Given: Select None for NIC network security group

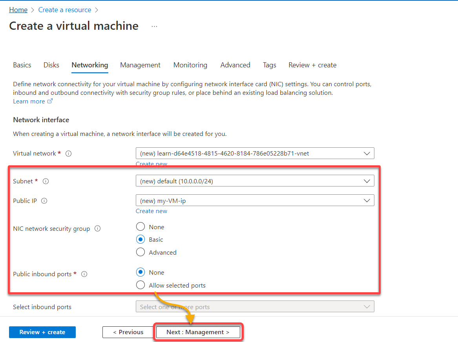Looking at the screenshot, I should coord(141,226).
